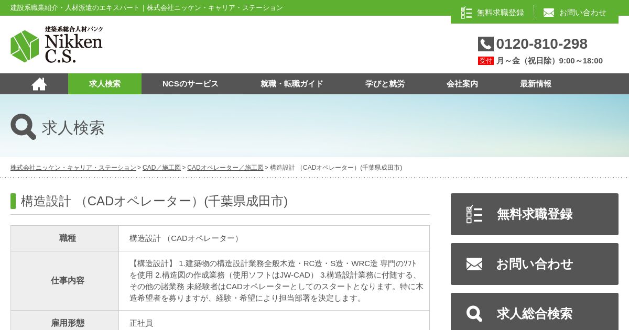This screenshot has height=330, width=629.
Task: Click the red 受付 label
Action: (x=486, y=61)
